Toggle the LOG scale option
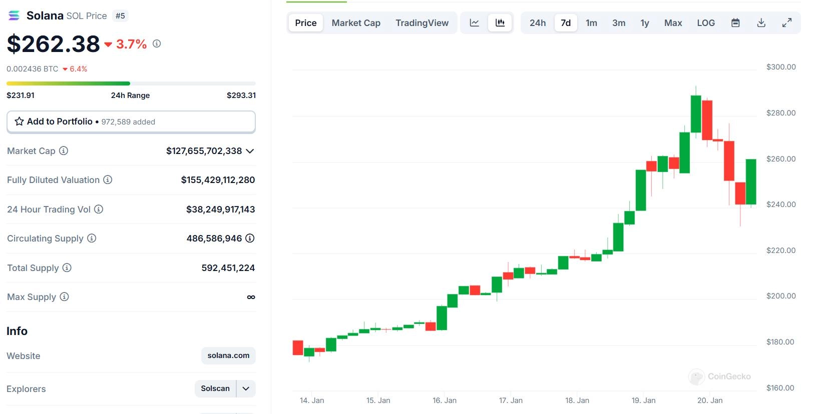The height and width of the screenshot is (414, 818). tap(706, 23)
